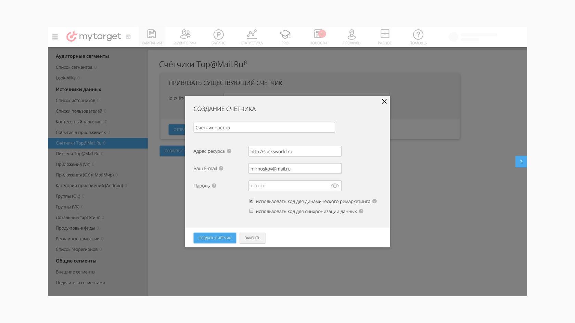Open Пиксели Top@Mail.Ru in sidebar

click(78, 153)
